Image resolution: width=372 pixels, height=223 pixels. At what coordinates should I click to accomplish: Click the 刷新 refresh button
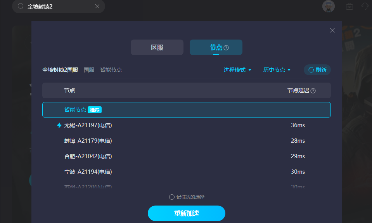point(317,70)
